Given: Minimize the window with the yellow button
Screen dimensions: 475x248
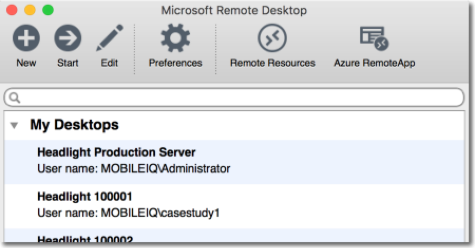Looking at the screenshot, I should pyautogui.click(x=30, y=9).
